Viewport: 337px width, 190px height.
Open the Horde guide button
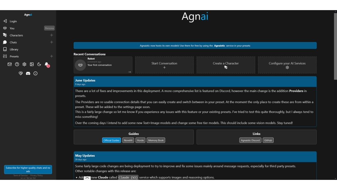coord(140,140)
